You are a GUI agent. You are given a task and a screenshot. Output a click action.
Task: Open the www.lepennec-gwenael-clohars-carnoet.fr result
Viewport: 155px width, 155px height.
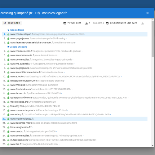(x=42, y=43)
